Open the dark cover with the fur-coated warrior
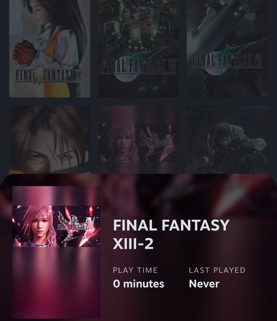The image size is (277, 321). click(227, 140)
